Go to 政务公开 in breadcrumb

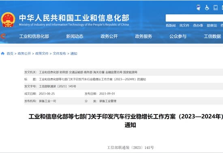[24, 53]
